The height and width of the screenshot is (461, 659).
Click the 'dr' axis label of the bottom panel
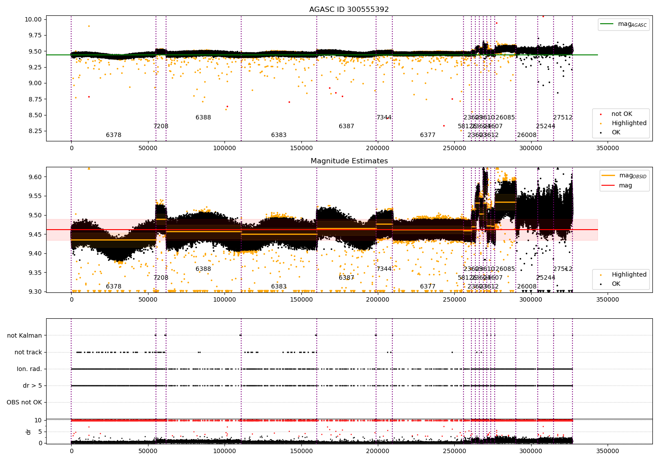click(x=29, y=432)
